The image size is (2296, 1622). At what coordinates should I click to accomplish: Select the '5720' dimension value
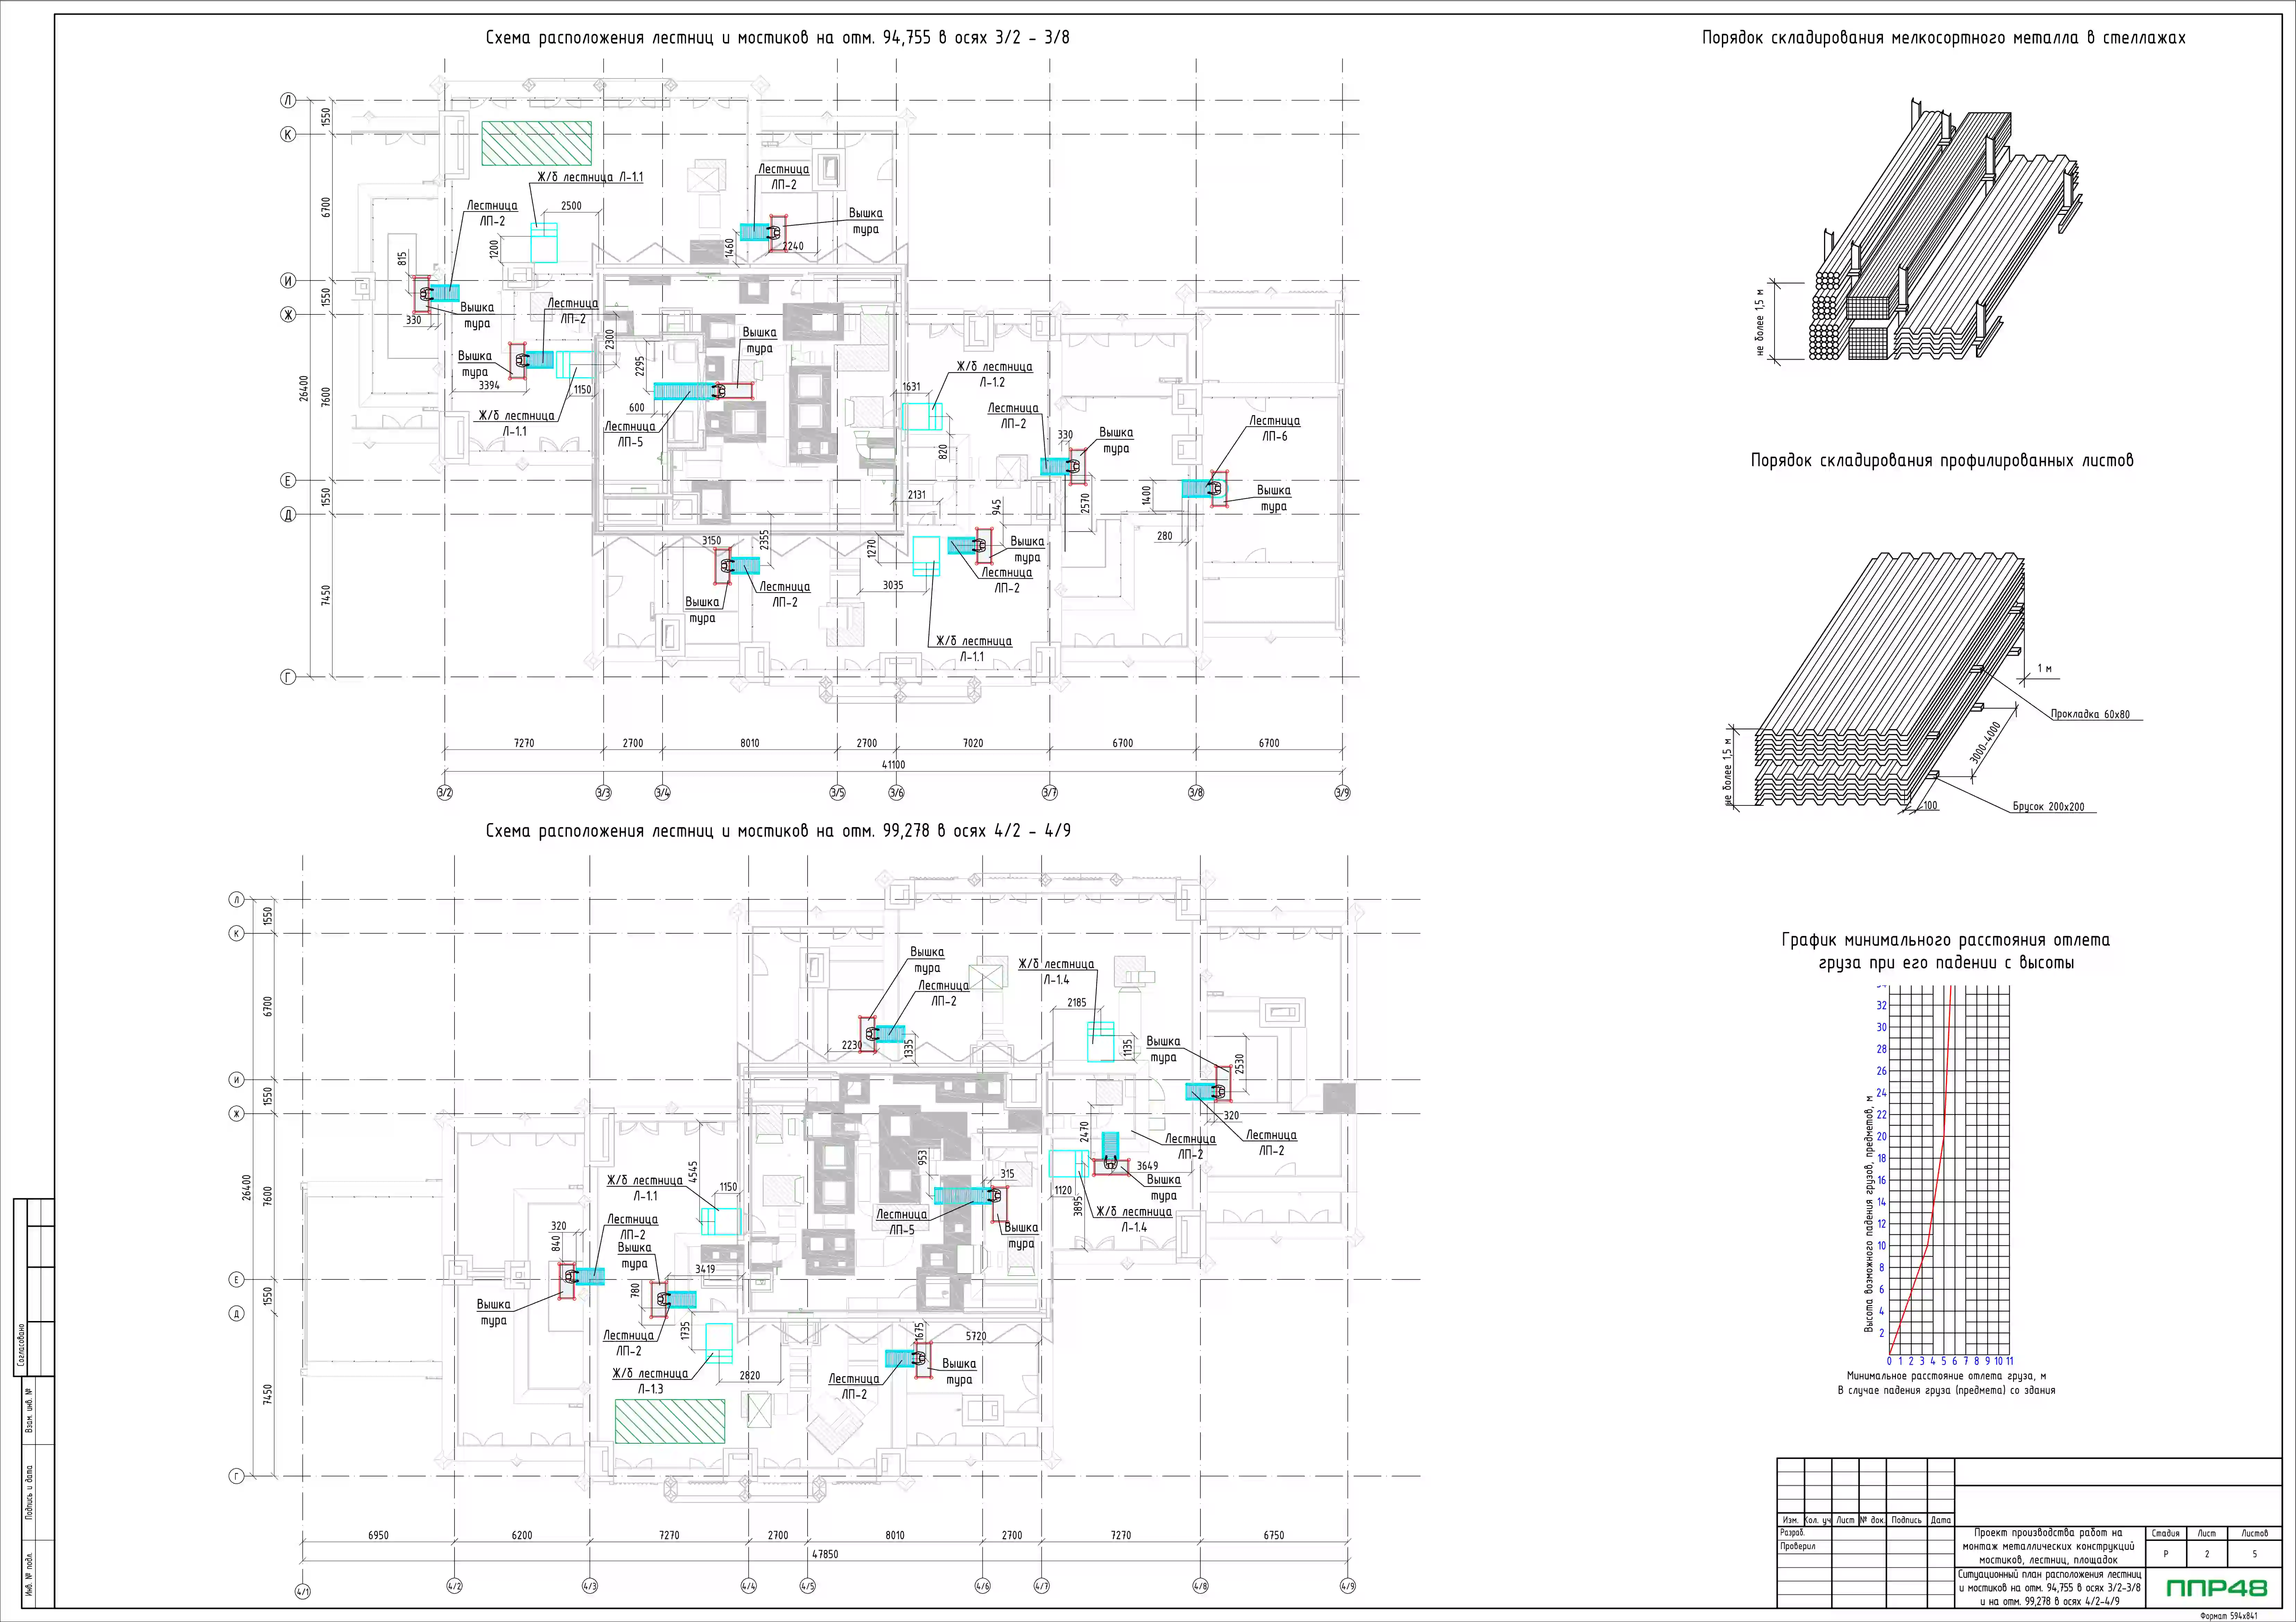pos(976,1336)
